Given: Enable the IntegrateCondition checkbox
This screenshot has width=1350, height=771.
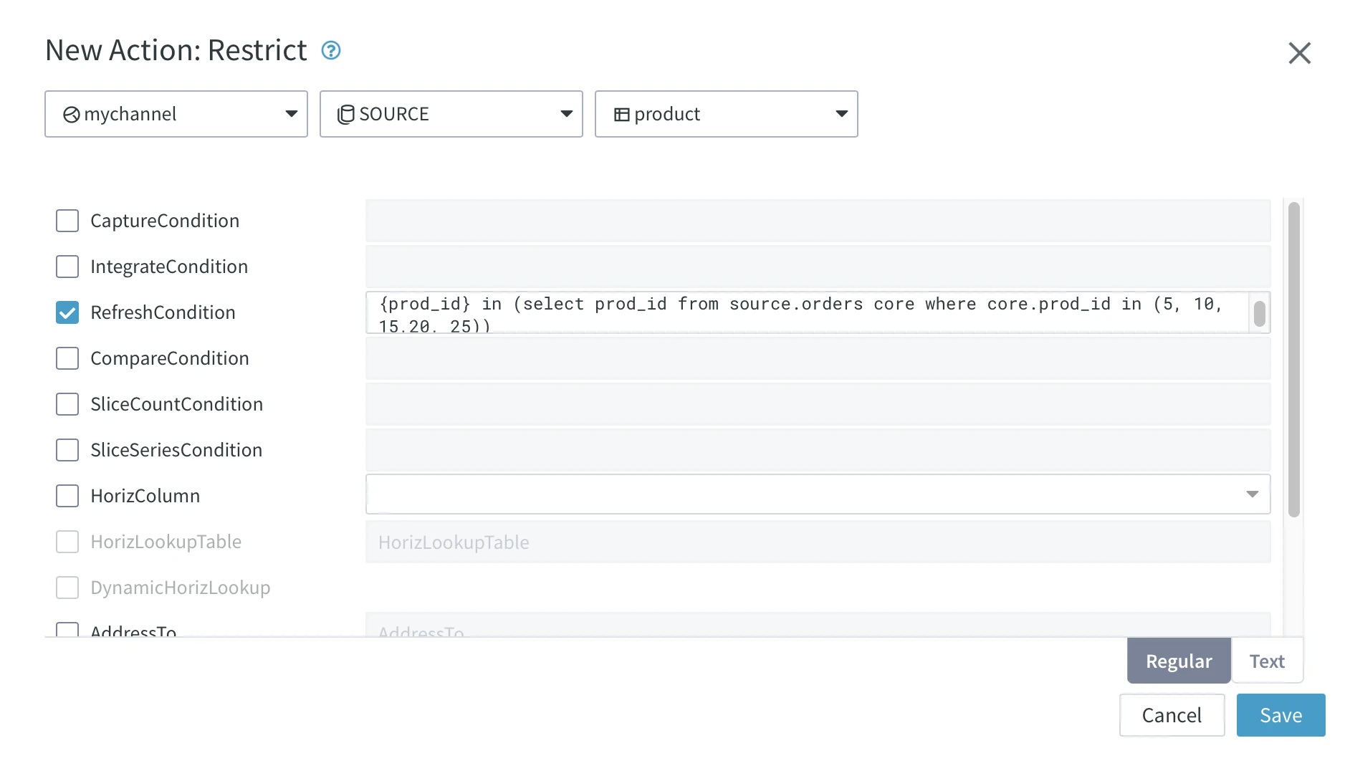Looking at the screenshot, I should coord(67,267).
